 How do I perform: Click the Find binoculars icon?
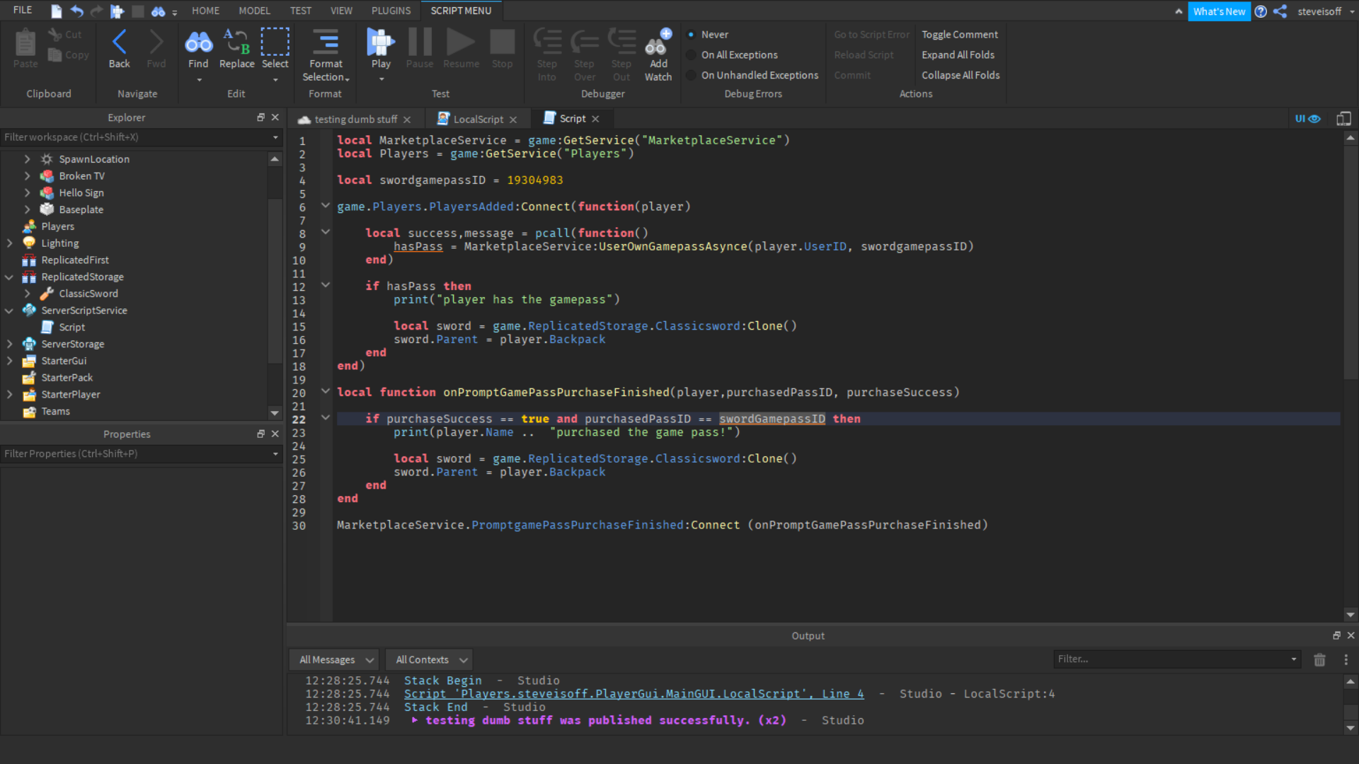point(198,43)
